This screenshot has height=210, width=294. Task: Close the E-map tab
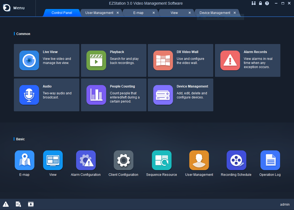pos(154,13)
